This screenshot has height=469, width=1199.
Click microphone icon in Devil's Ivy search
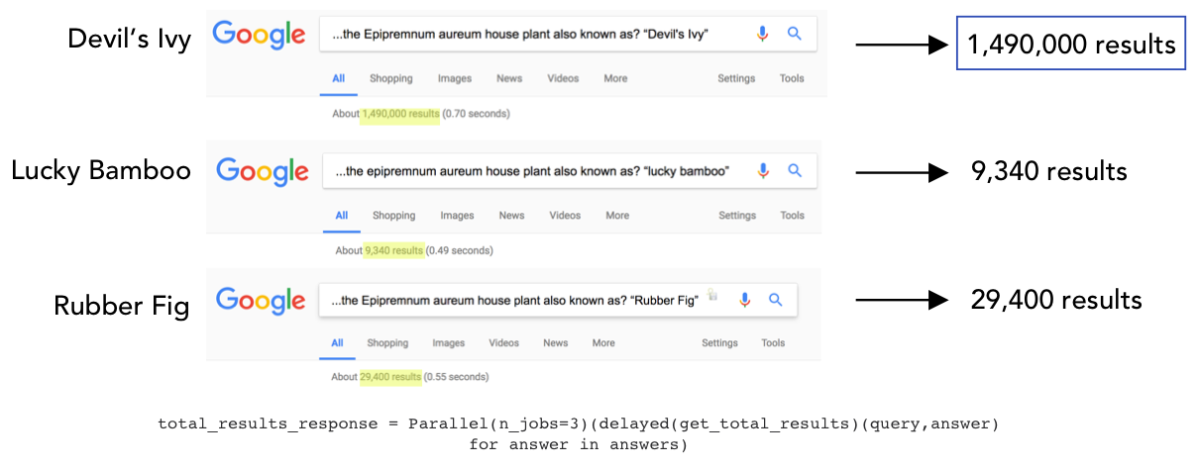coord(762,35)
